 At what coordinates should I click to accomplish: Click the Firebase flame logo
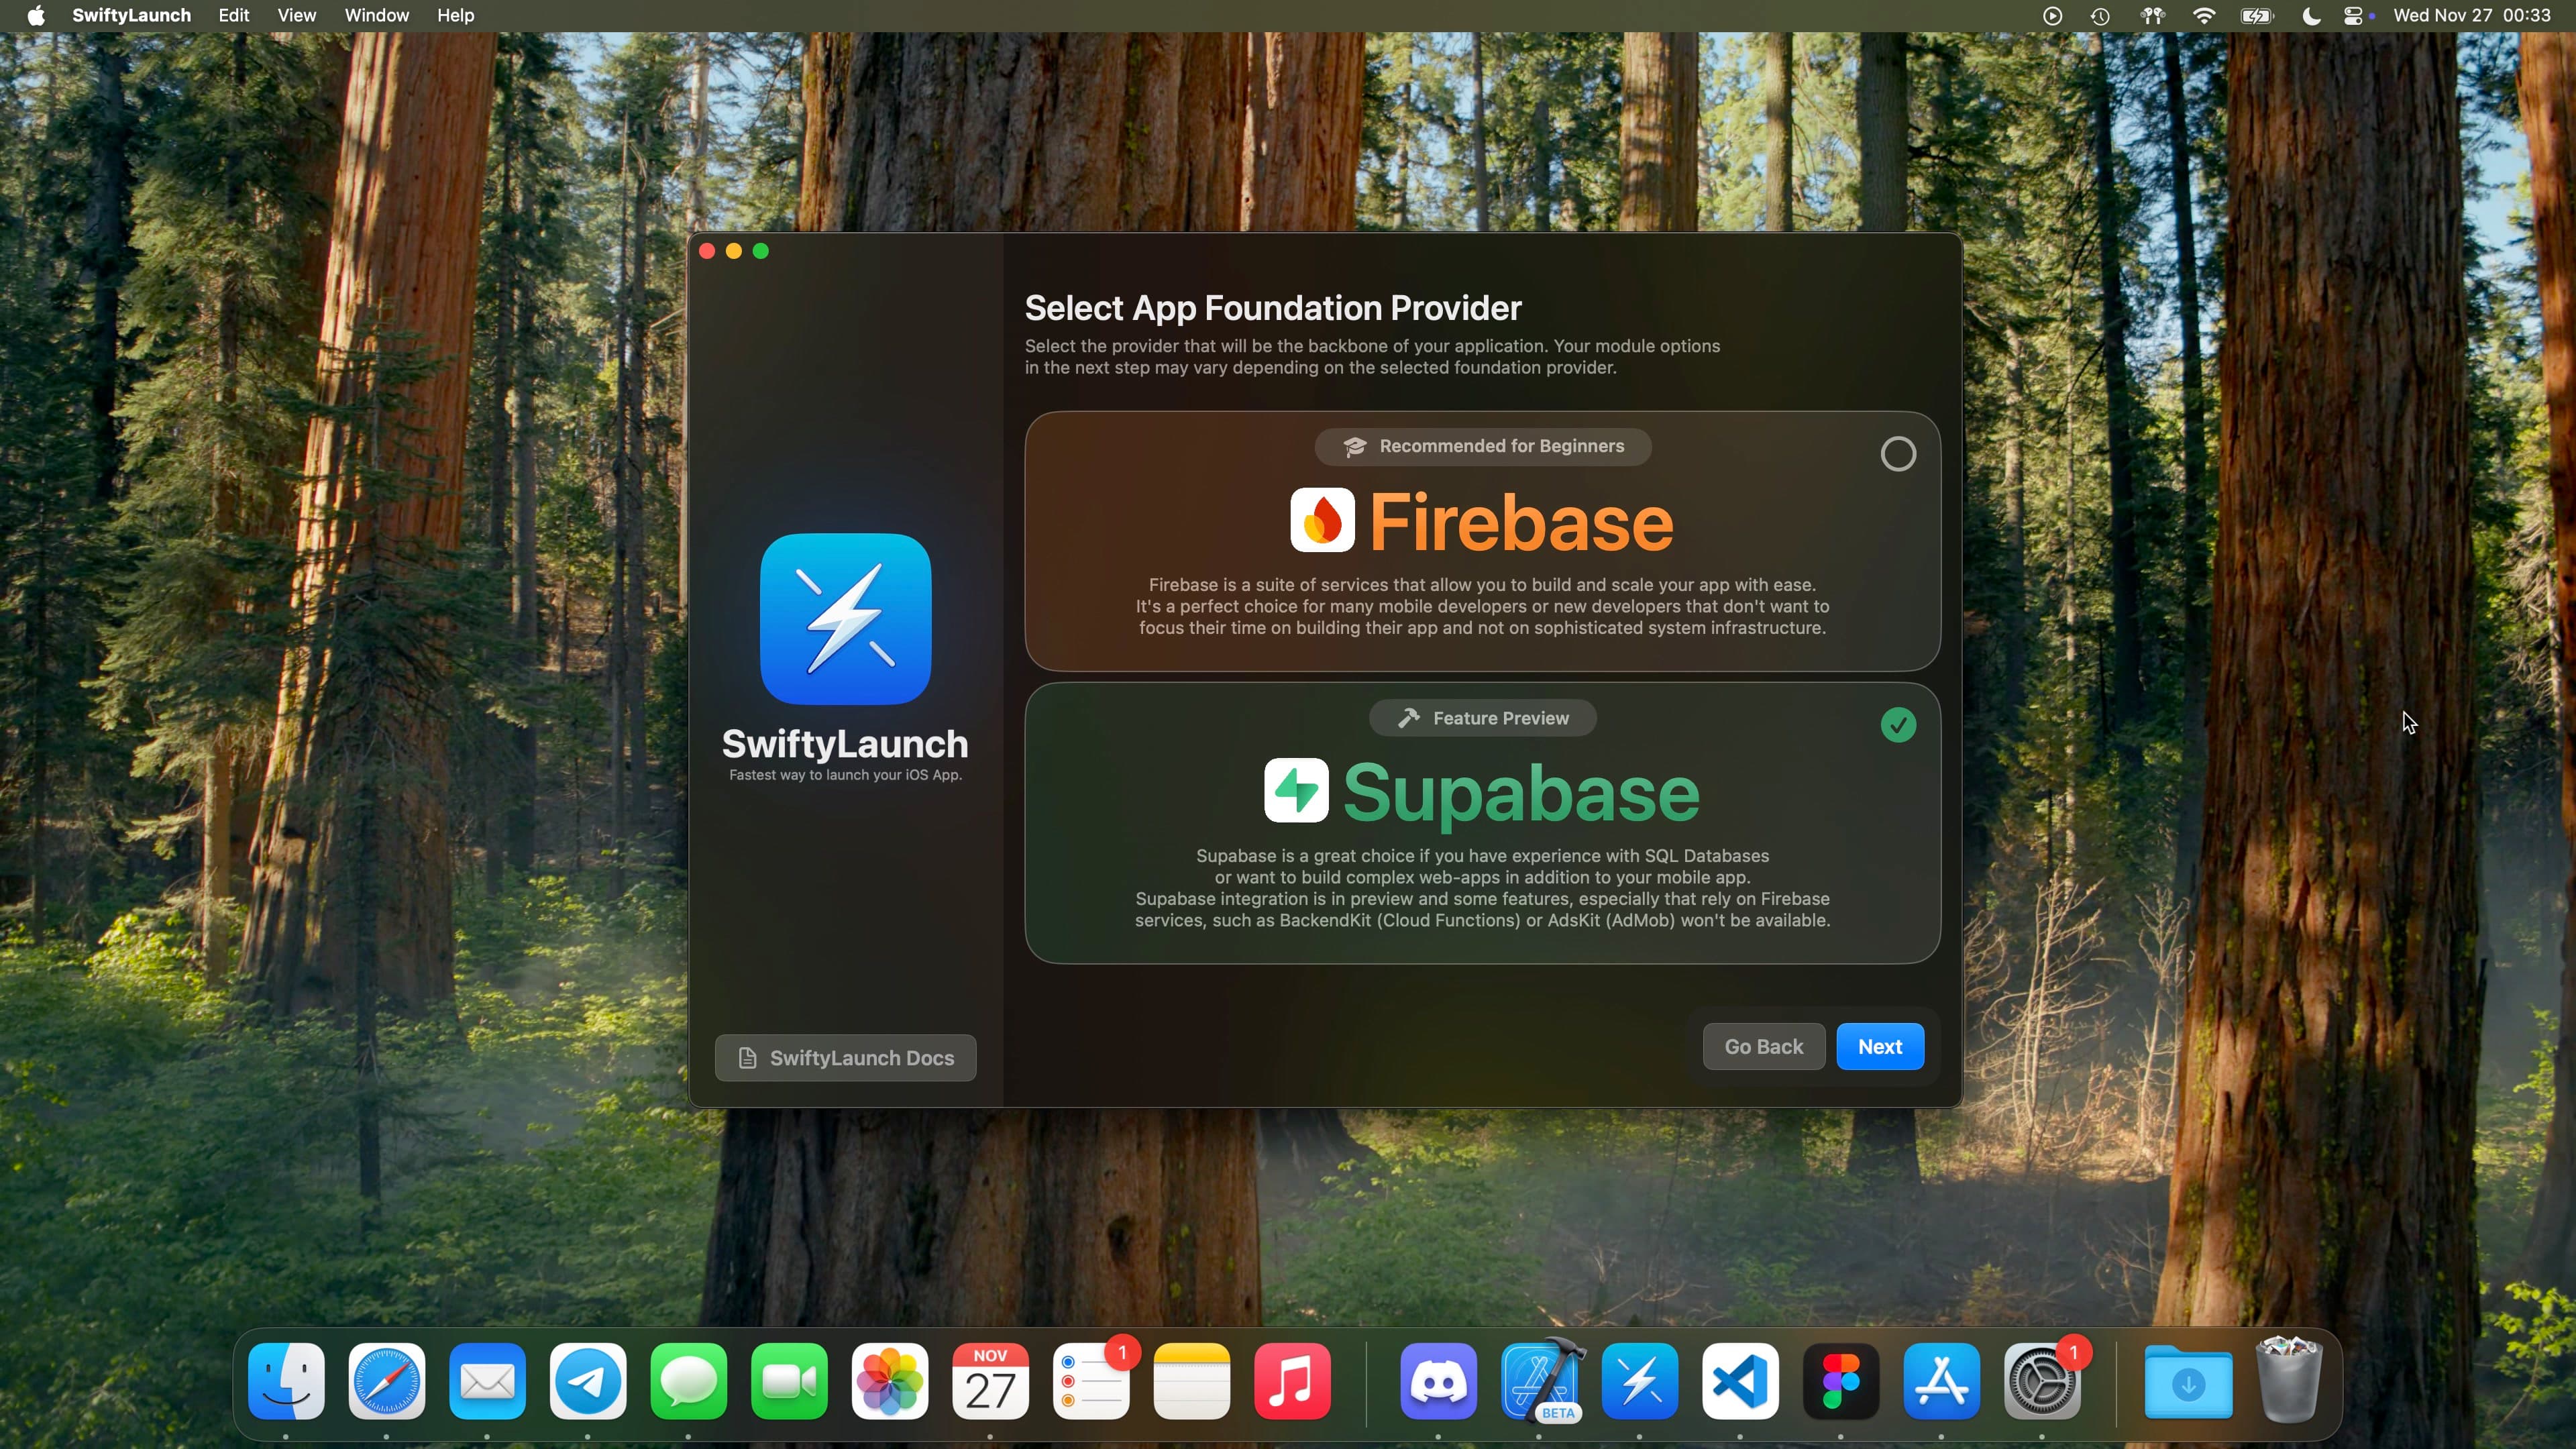click(x=1322, y=520)
